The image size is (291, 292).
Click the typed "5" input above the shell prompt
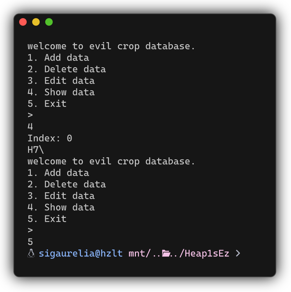pyautogui.click(x=30, y=242)
